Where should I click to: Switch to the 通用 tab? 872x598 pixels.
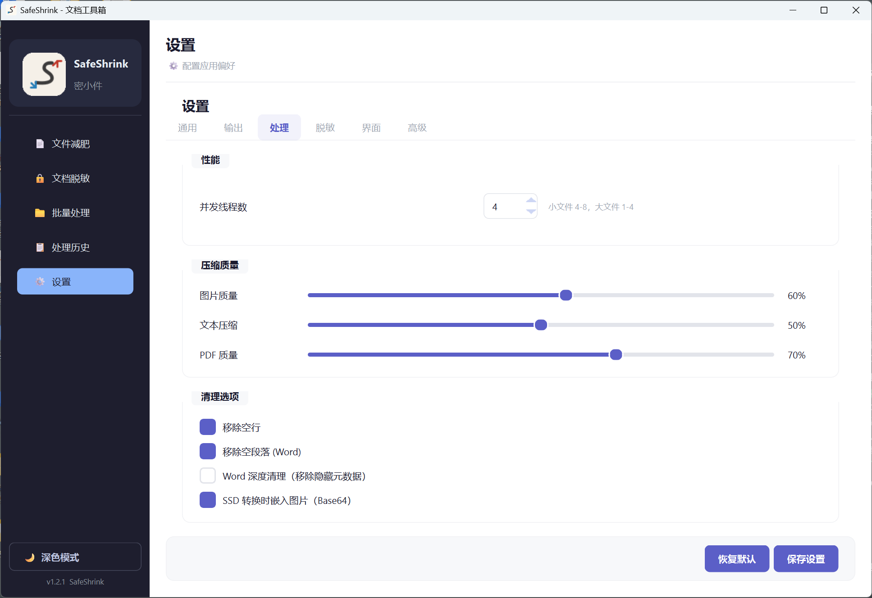(187, 128)
